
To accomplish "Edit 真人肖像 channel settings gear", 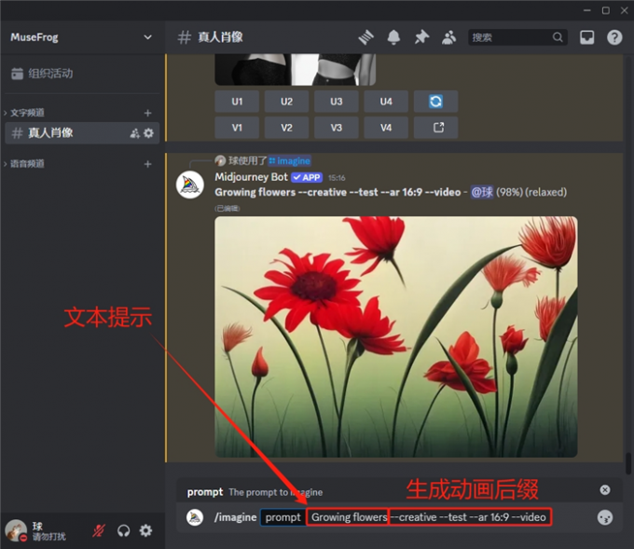I will [x=148, y=132].
